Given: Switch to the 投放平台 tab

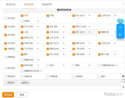Looking at the screenshot, I should coord(11,5).
